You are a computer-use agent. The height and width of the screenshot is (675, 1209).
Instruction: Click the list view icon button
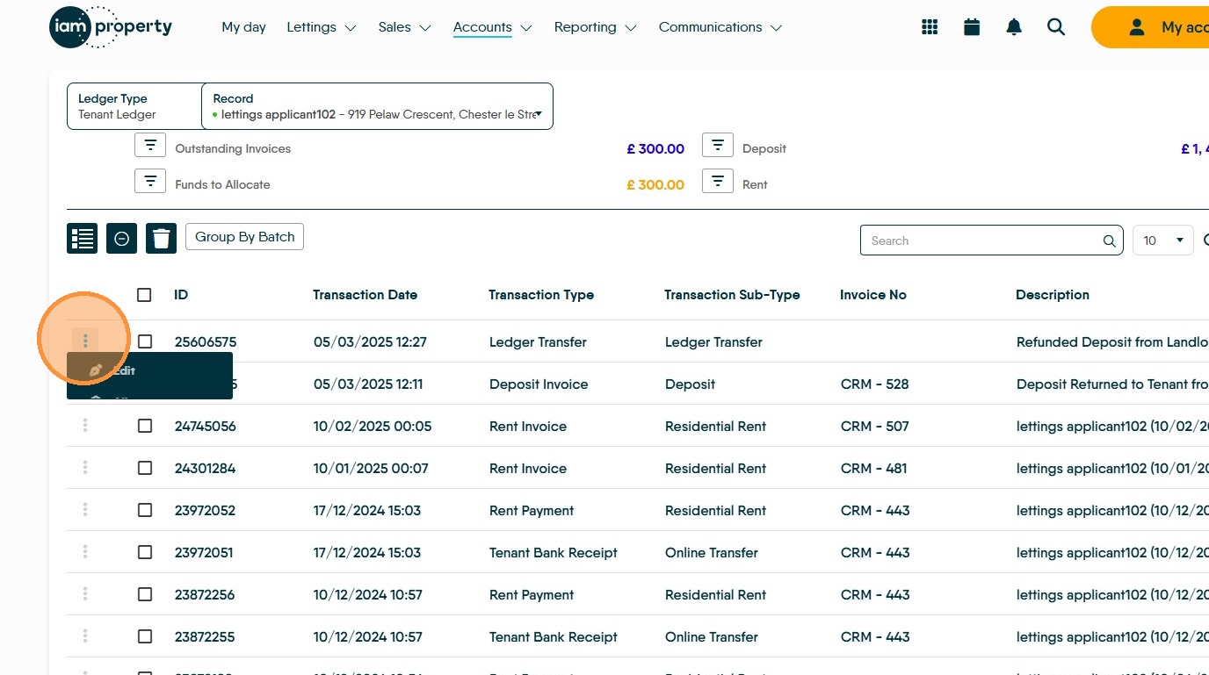[x=83, y=238]
